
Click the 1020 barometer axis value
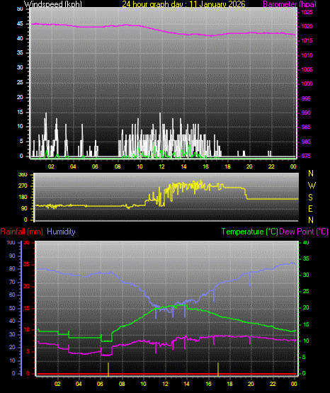[307, 26]
